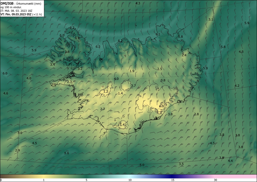Click the colour scale label 30
This screenshot has height=182, width=257.
(216, 180)
